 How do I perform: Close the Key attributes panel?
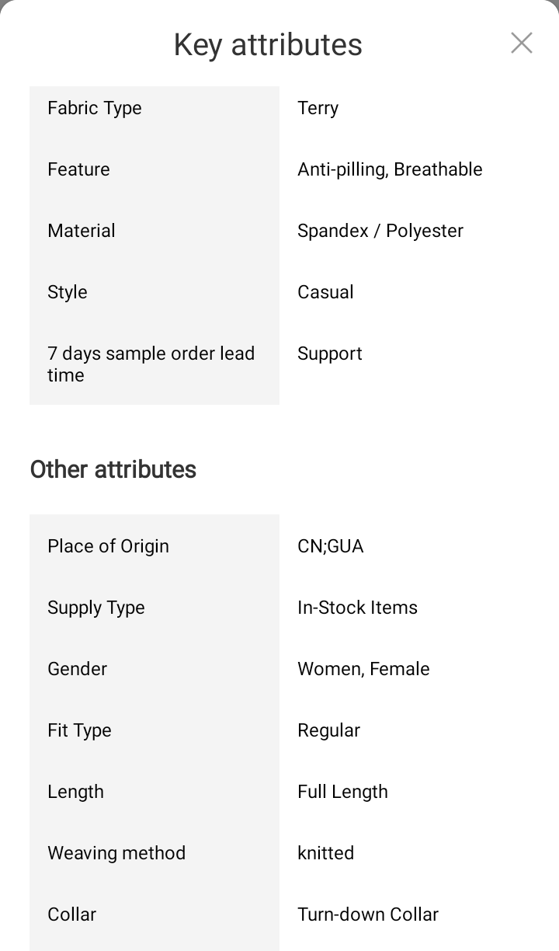(x=522, y=44)
